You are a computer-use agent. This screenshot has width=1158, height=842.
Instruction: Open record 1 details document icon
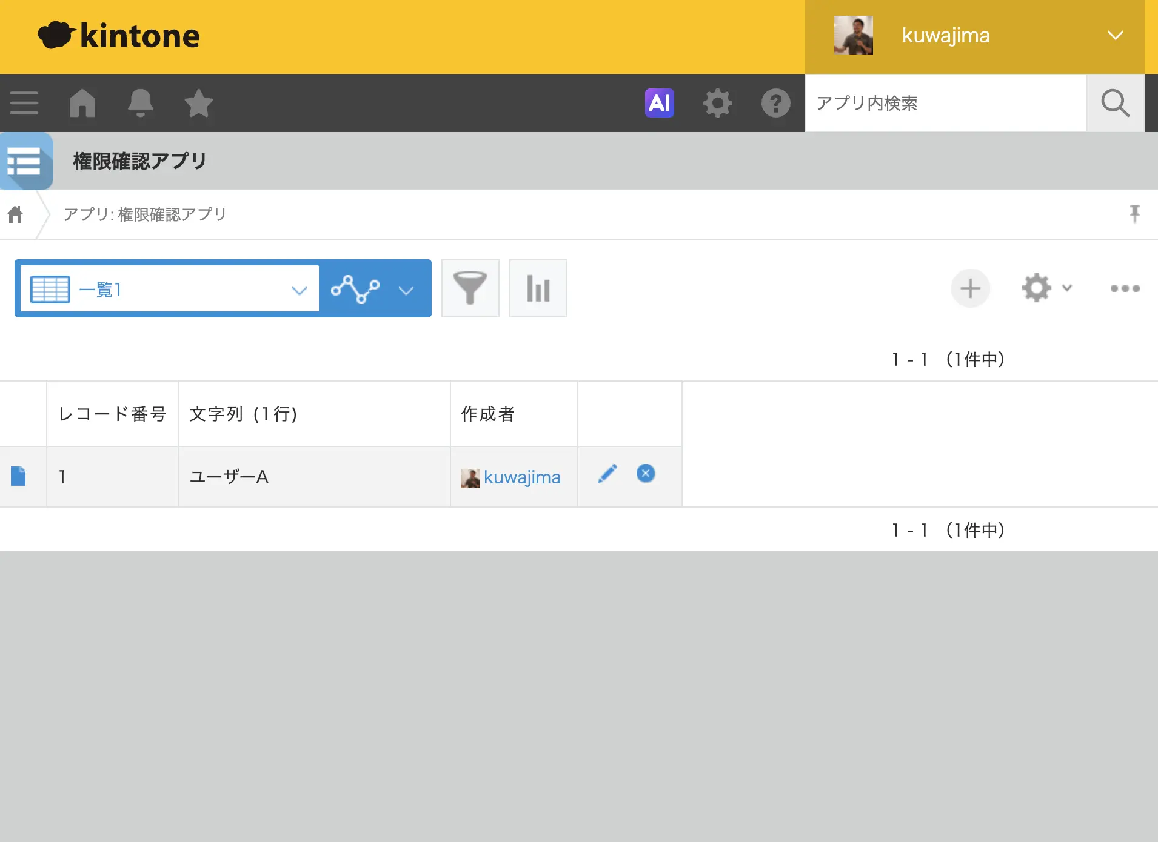[18, 476]
